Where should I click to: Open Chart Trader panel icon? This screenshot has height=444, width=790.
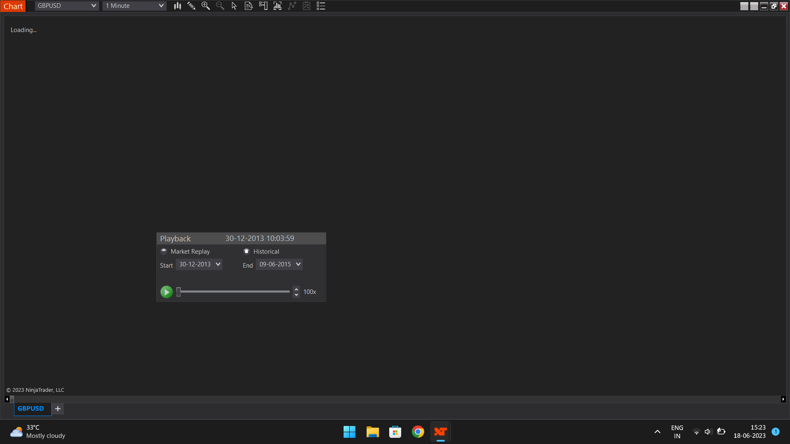263,6
